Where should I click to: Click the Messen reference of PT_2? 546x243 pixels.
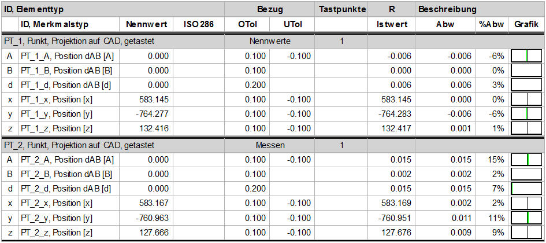pyautogui.click(x=270, y=145)
